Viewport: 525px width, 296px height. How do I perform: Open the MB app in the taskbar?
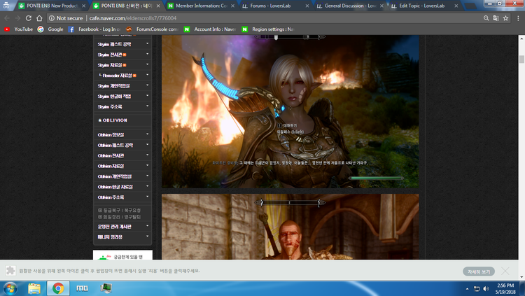coord(82,288)
